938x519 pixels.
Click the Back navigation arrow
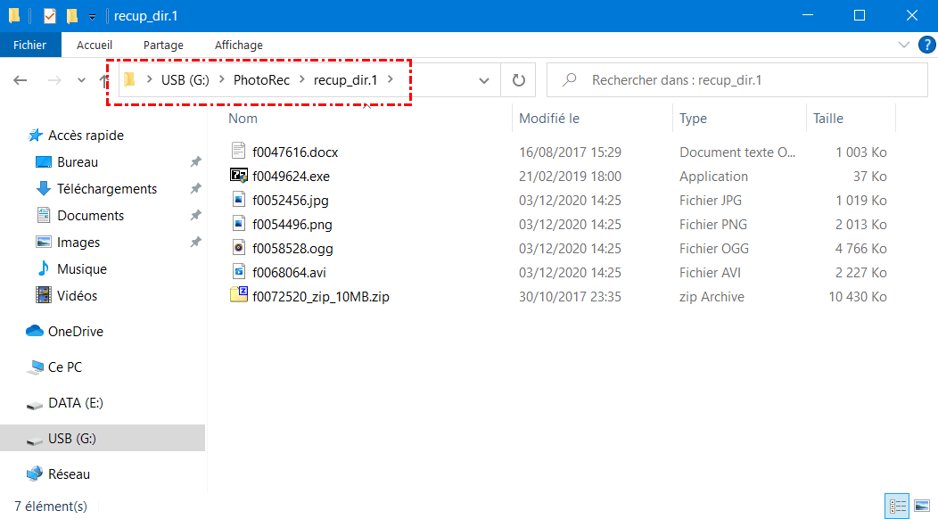click(x=21, y=80)
